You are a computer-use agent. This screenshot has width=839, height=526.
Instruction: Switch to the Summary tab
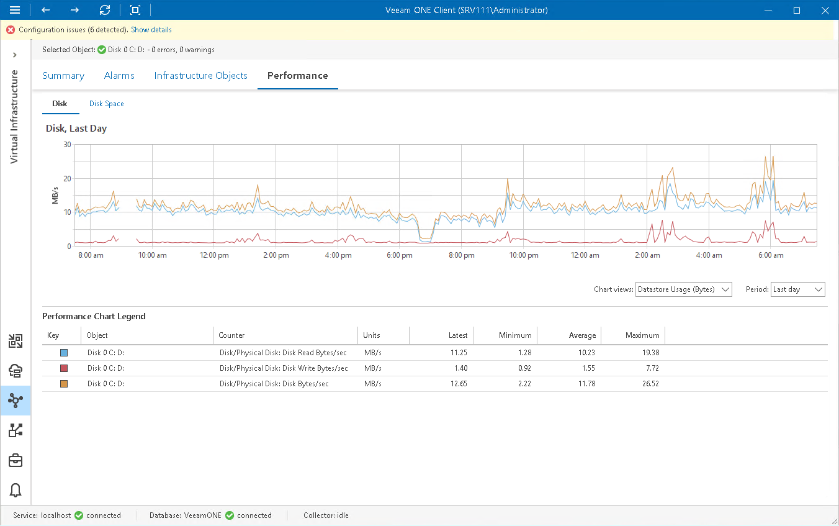[63, 76]
